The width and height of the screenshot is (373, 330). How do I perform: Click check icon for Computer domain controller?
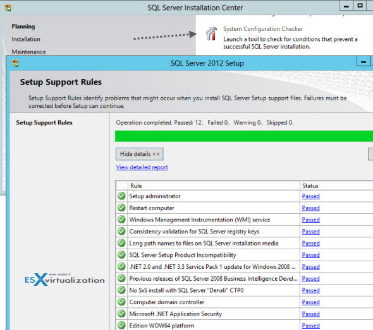point(121,302)
